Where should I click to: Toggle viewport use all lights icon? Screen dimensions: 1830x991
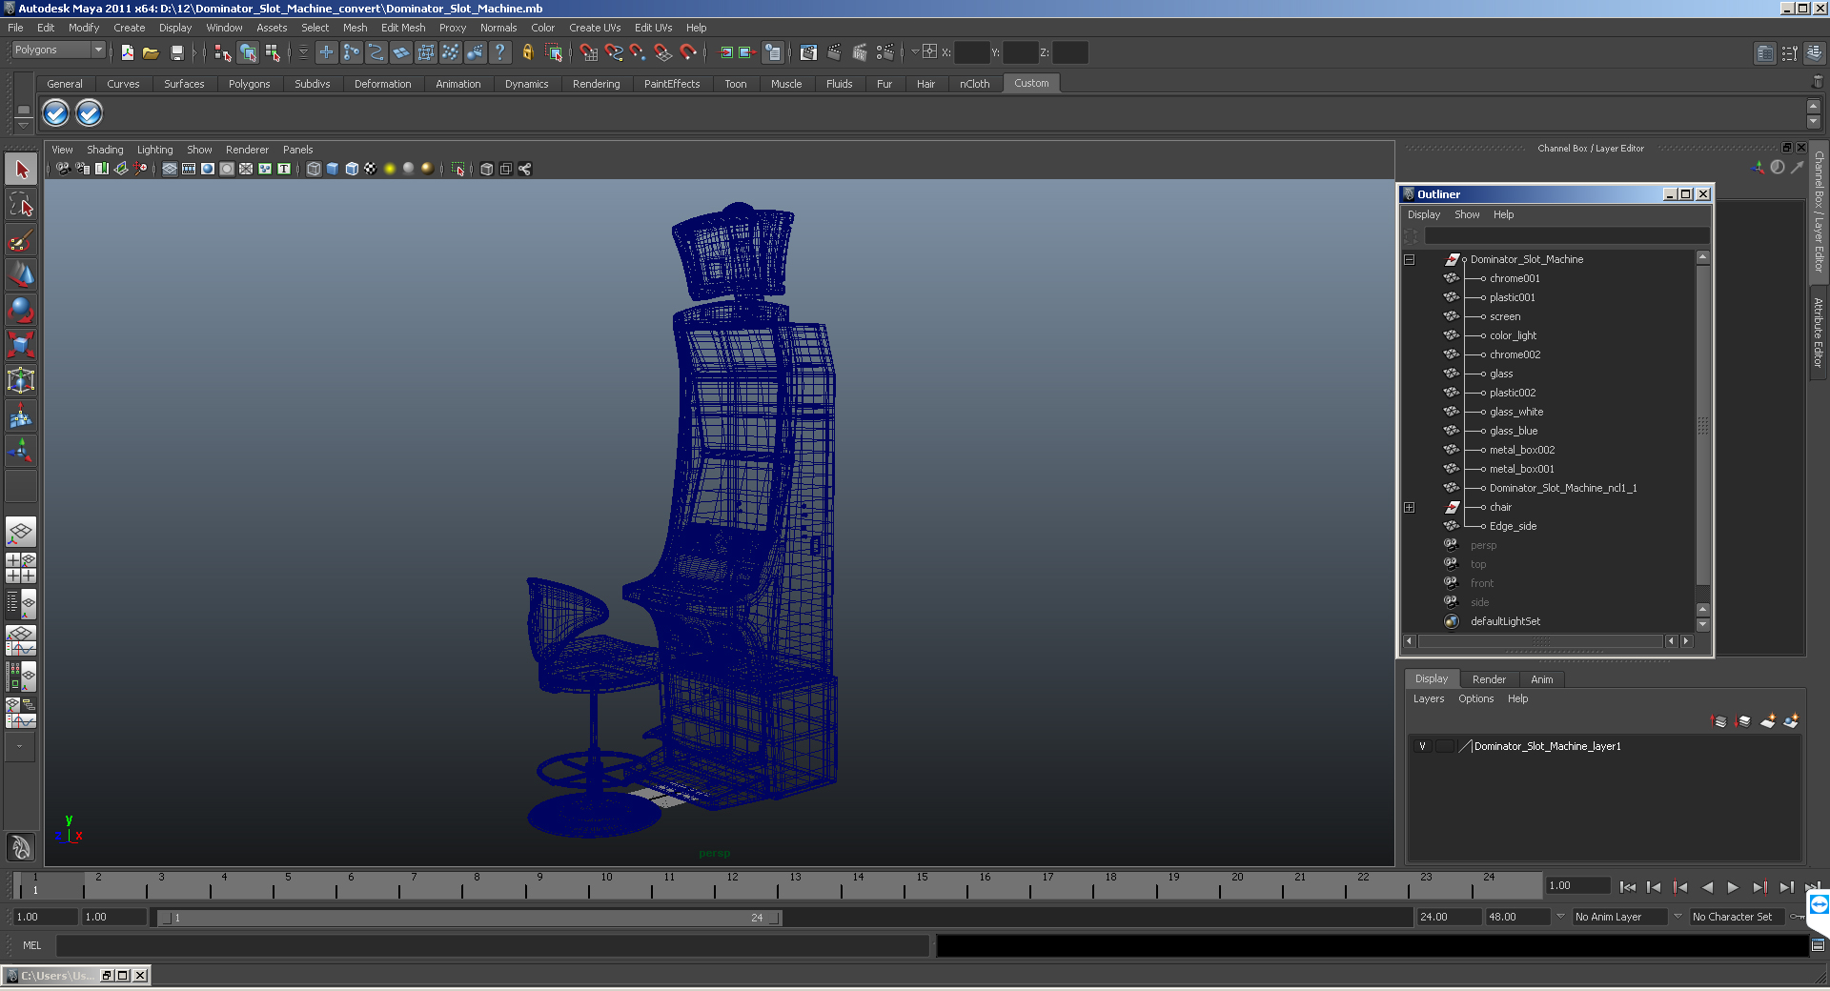point(390,169)
